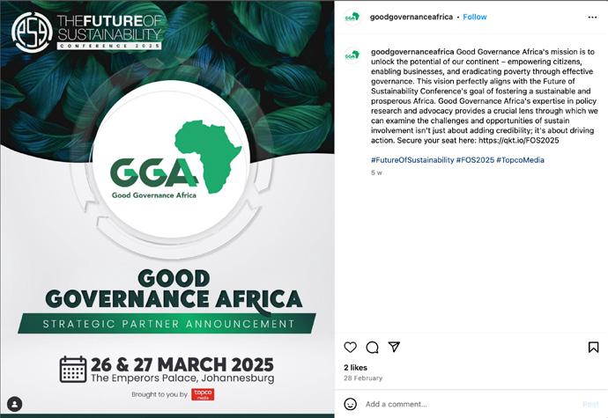Open goodgovernanceafrica username in the header
608x418 pixels.
pos(412,17)
